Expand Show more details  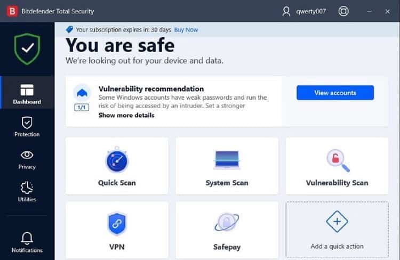(x=126, y=115)
